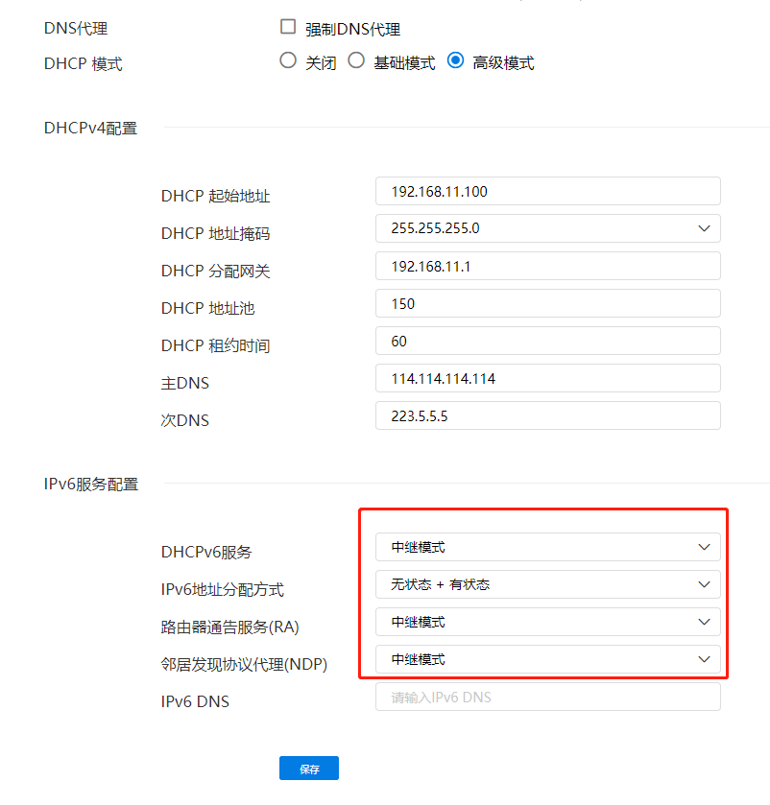770x805 pixels.
Task: Select the 高级模式 radio button
Action: click(455, 60)
